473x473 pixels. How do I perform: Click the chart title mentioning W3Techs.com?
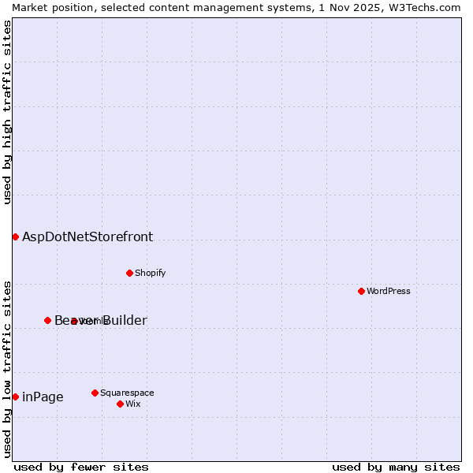tap(236, 7)
